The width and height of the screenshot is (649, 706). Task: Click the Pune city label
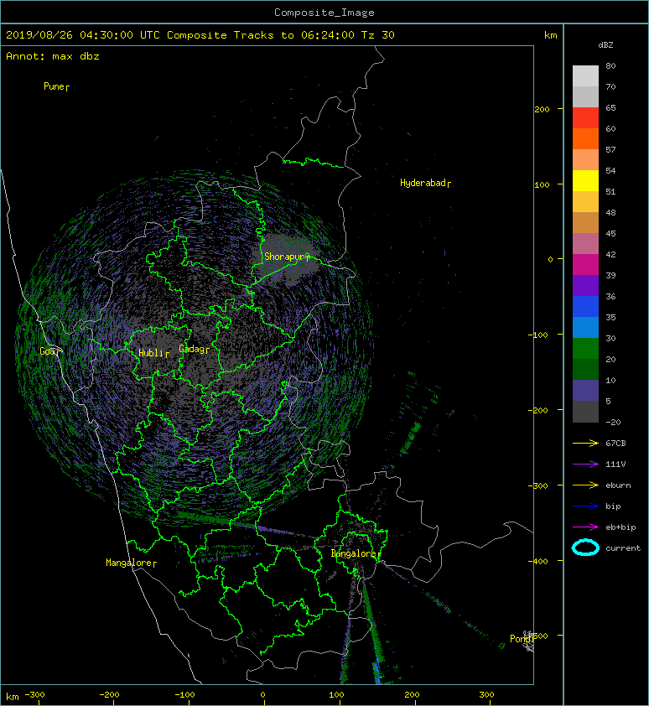[x=54, y=86]
